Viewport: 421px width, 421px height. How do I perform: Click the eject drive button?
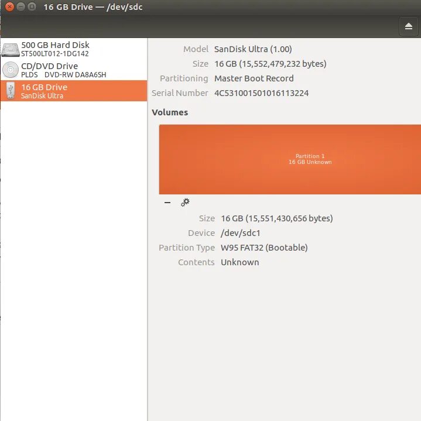click(408, 26)
